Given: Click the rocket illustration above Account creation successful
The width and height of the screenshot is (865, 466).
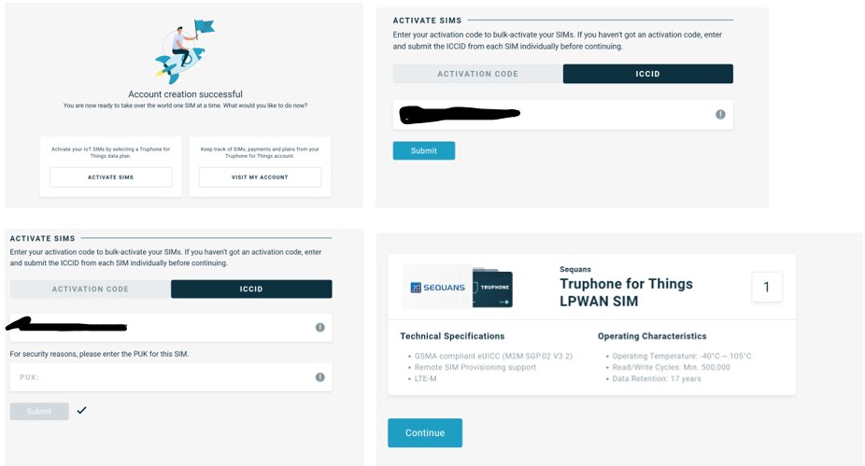Looking at the screenshot, I should (x=184, y=51).
